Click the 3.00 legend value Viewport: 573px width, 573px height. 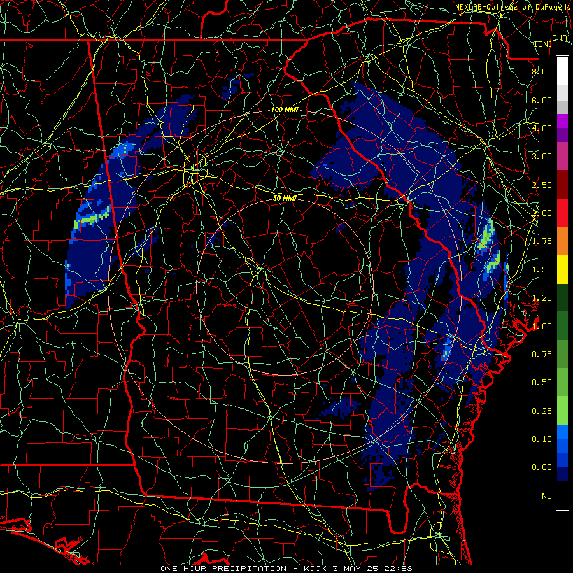[x=542, y=157]
